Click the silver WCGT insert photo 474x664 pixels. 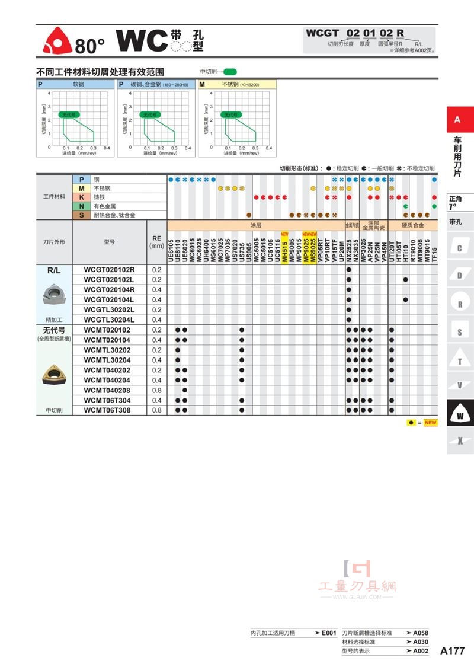(x=54, y=295)
